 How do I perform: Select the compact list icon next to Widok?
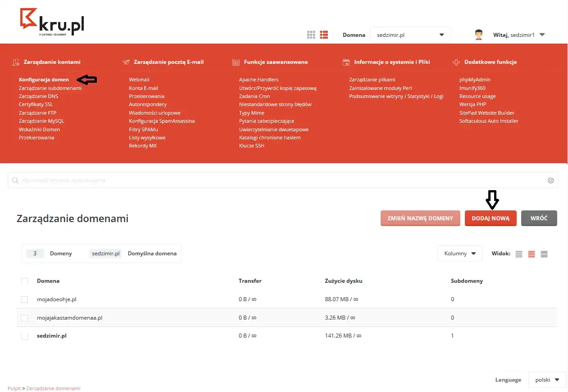tap(518, 254)
